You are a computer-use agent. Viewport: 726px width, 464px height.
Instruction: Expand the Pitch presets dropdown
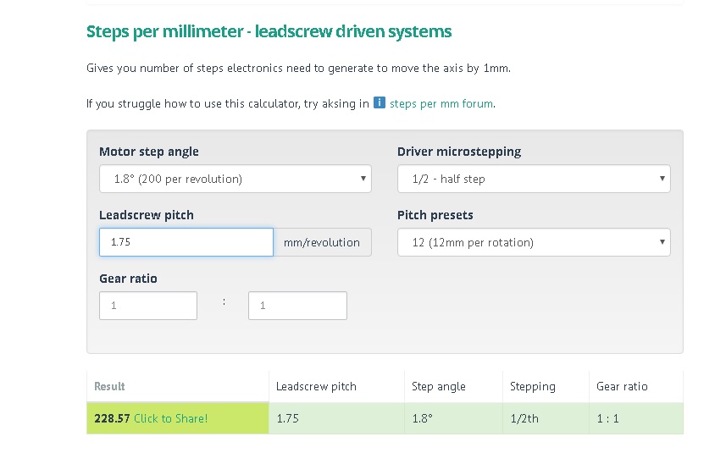tap(534, 242)
